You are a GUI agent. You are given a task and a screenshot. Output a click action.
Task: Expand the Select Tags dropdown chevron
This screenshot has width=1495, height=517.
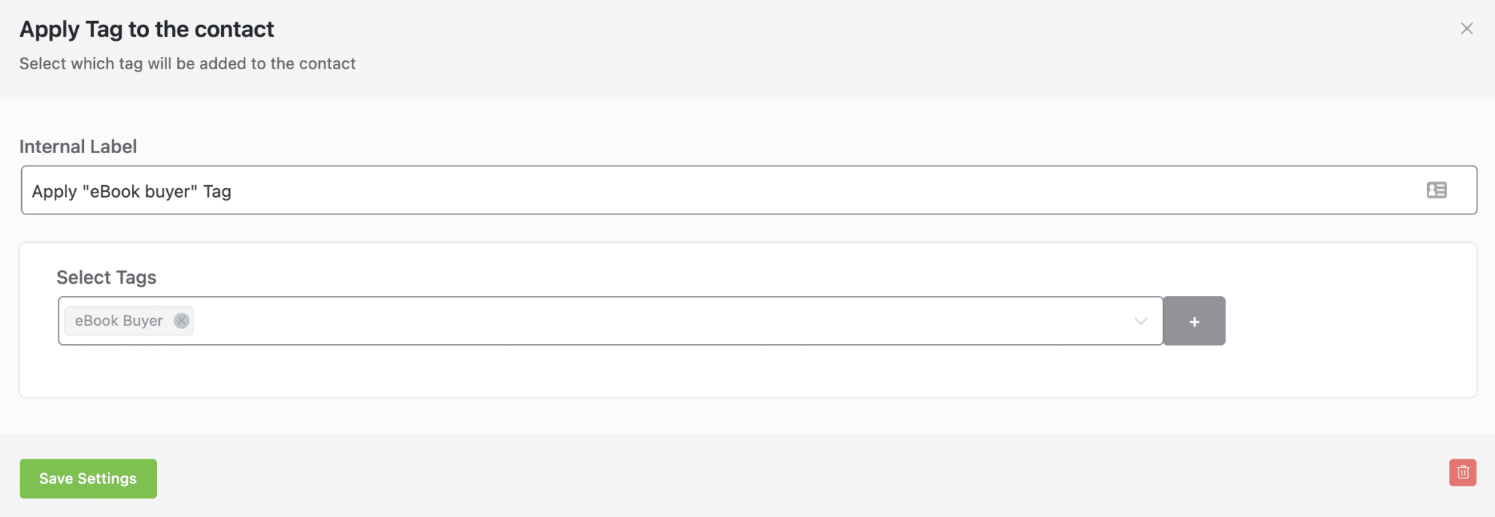(1141, 321)
